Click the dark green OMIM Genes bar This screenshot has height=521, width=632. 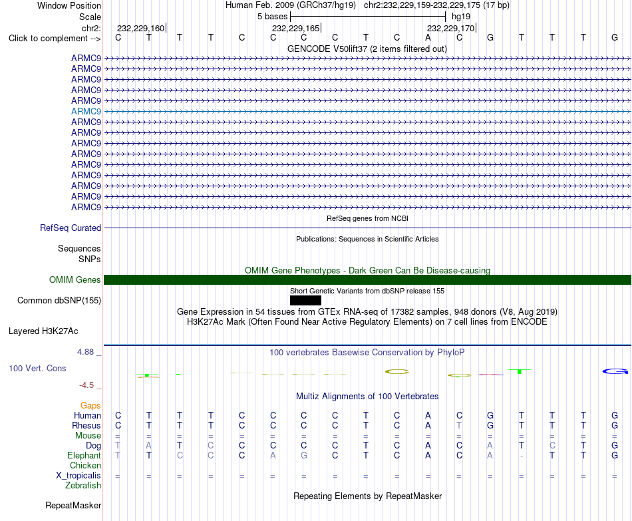(367, 280)
